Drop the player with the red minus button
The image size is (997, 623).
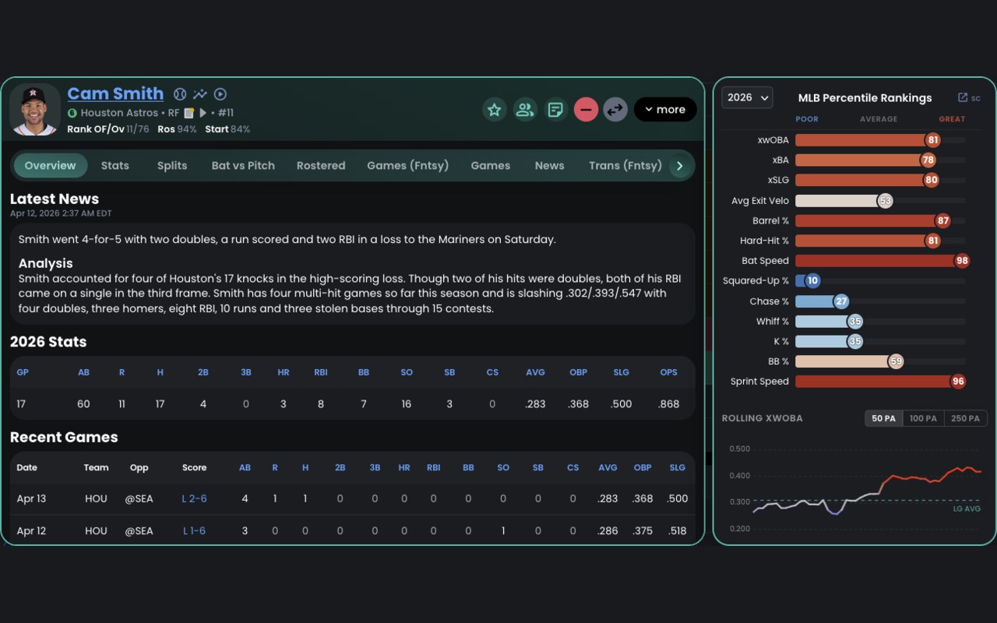click(x=586, y=110)
